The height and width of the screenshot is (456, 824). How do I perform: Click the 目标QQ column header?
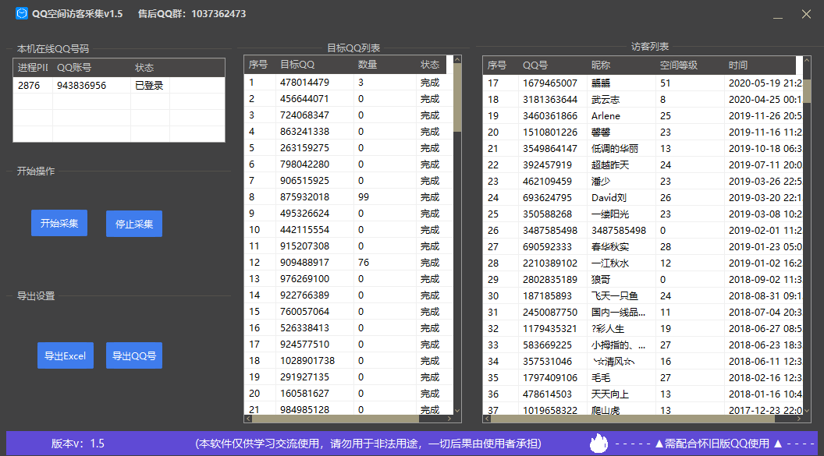(297, 65)
